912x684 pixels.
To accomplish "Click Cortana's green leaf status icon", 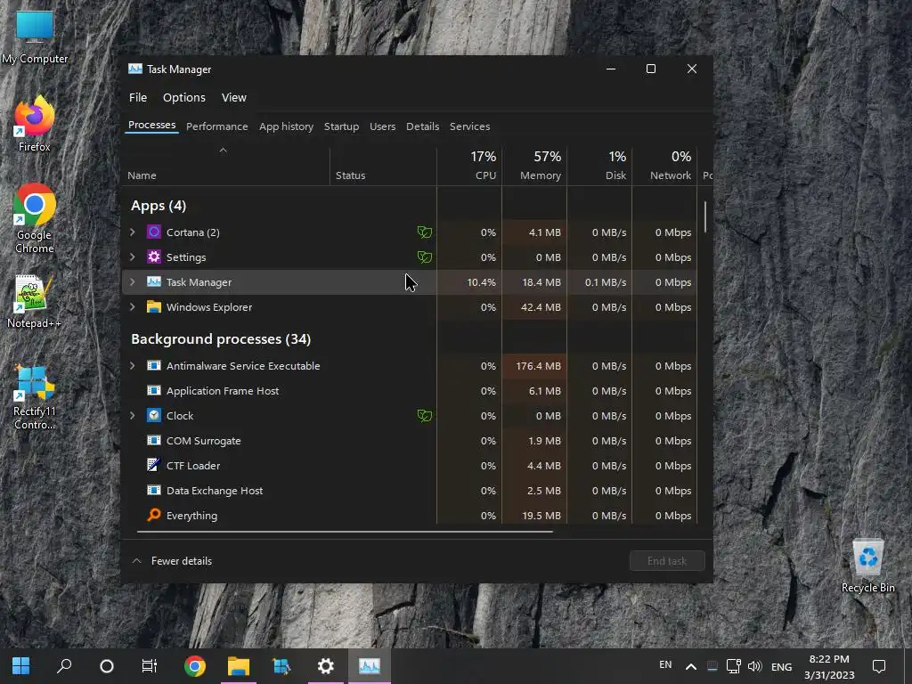I will coord(425,232).
